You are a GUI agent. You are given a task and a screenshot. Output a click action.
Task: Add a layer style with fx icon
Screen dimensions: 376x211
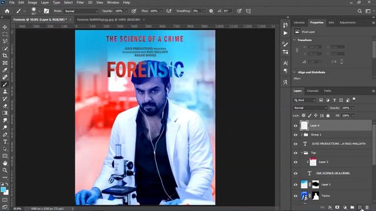(330, 207)
